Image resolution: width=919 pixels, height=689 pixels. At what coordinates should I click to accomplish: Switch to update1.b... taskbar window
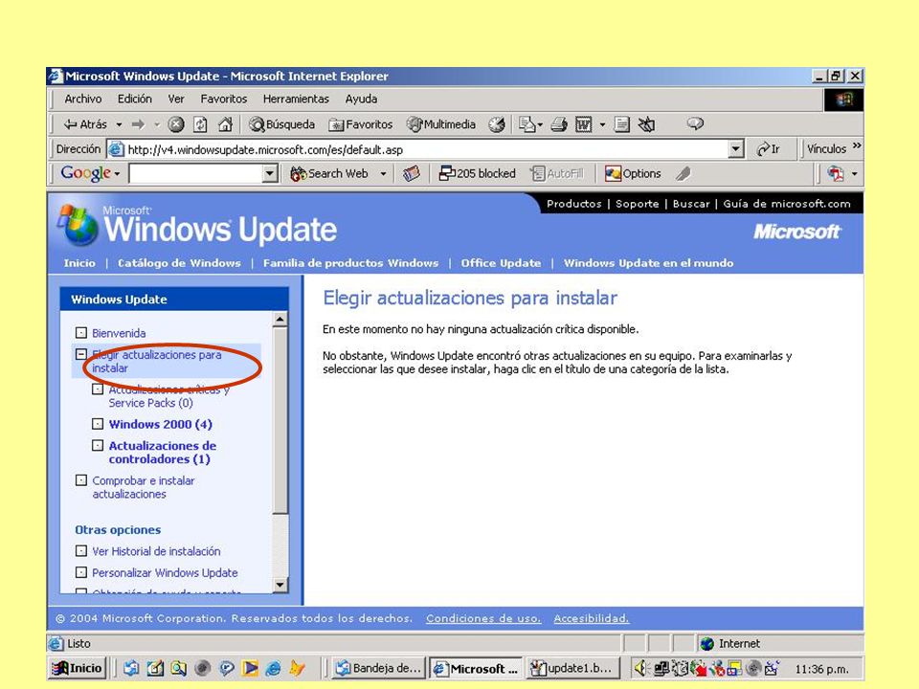[x=572, y=668]
